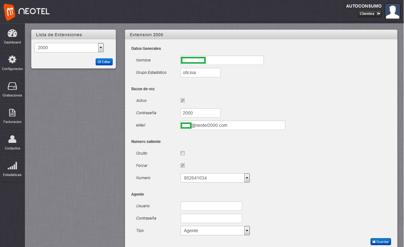Open Estadisticas signal bars icon

[12, 166]
